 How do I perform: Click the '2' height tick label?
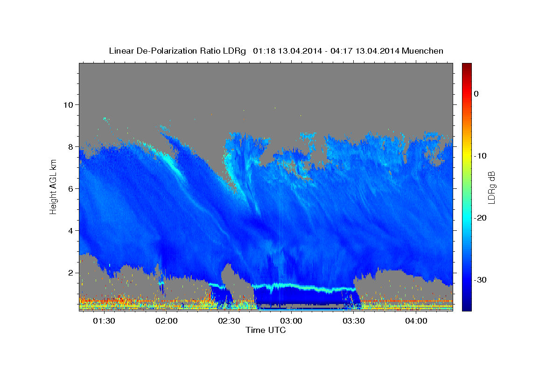click(70, 272)
